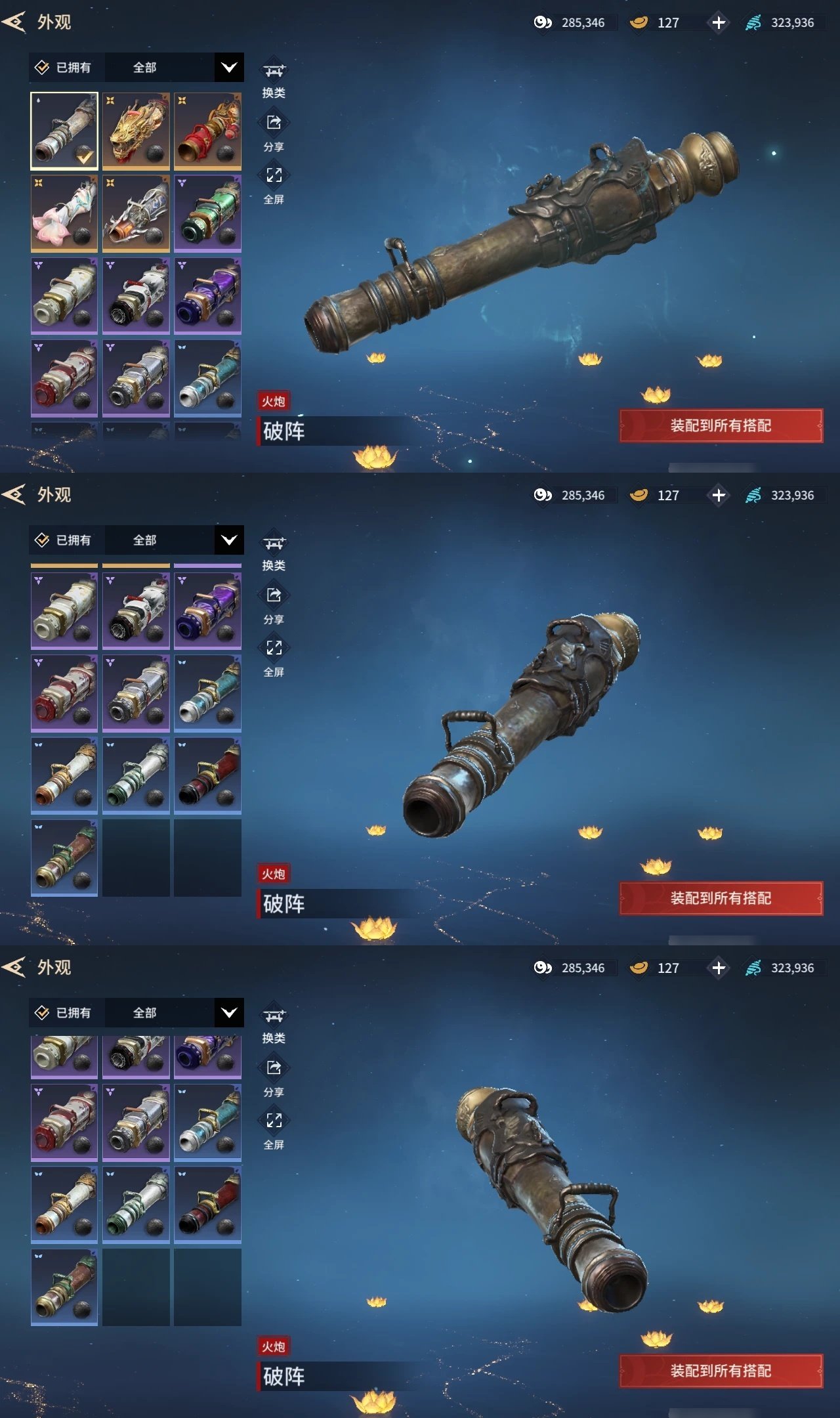Expand the 全部 dropdown arrow in the bottom screen
840x1418 pixels.
(x=229, y=1012)
